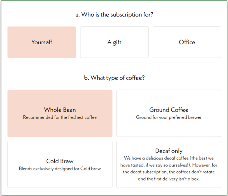Select the Cold Brew blends option

coord(60,164)
